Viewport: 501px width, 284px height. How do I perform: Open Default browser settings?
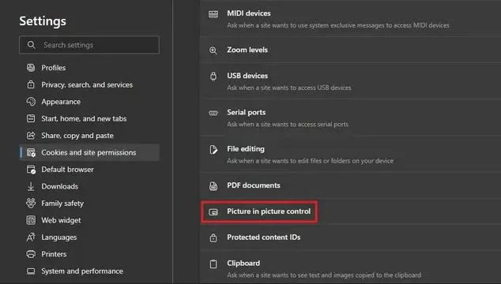pyautogui.click(x=67, y=170)
